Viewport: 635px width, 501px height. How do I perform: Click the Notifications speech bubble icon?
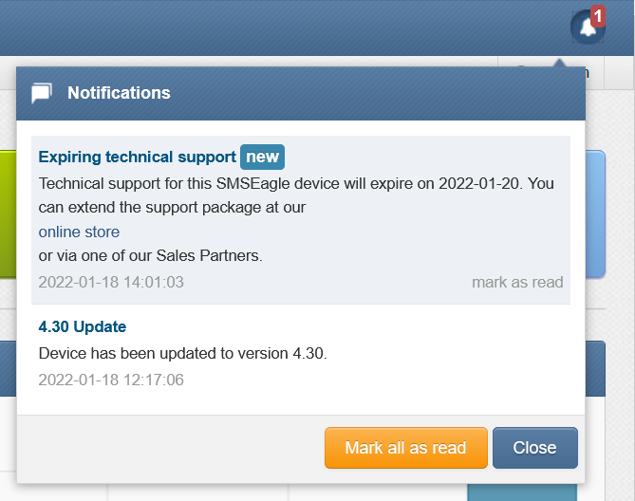click(42, 93)
